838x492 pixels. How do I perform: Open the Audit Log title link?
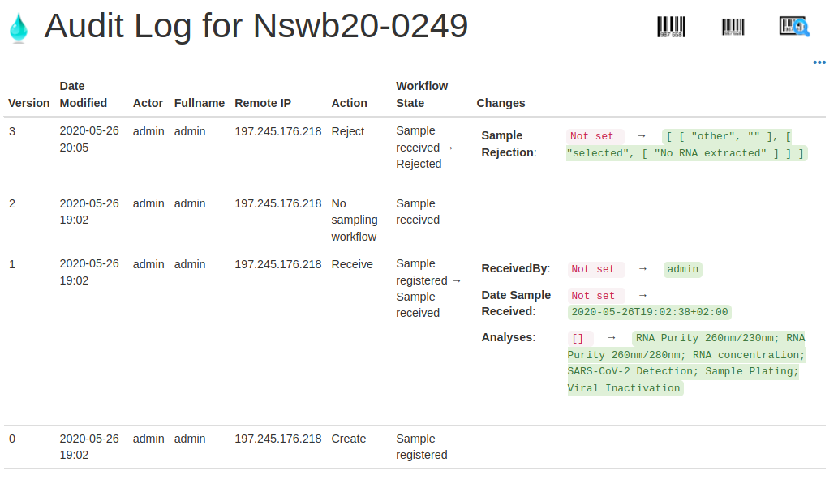[x=257, y=26]
